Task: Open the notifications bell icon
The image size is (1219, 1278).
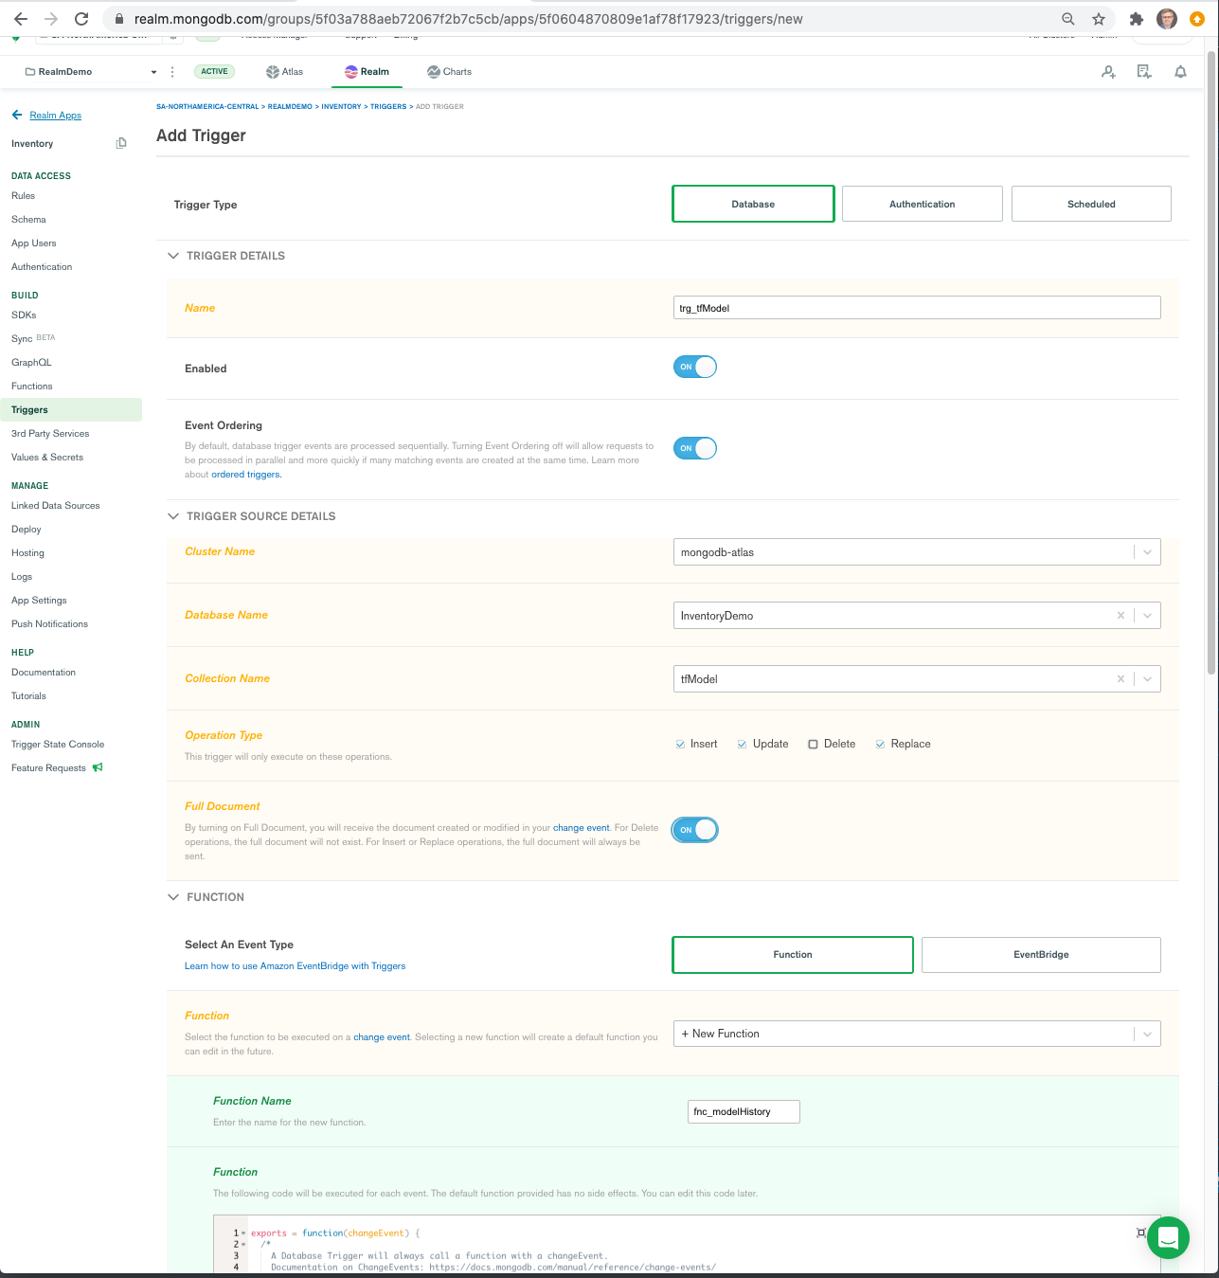Action: pyautogui.click(x=1180, y=72)
